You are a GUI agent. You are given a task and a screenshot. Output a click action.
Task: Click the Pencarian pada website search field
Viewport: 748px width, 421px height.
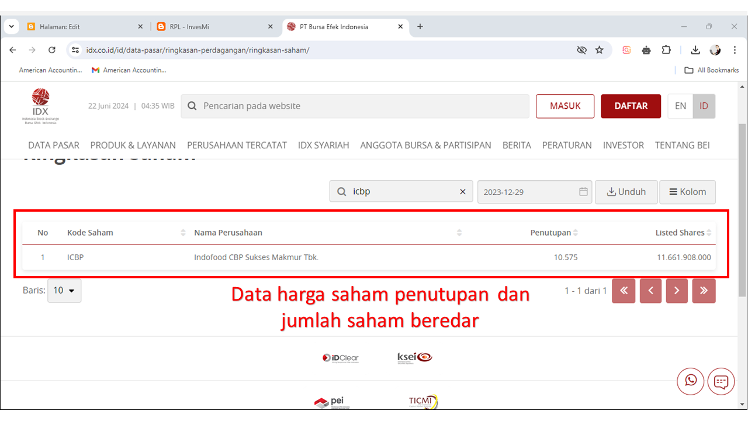click(x=354, y=106)
